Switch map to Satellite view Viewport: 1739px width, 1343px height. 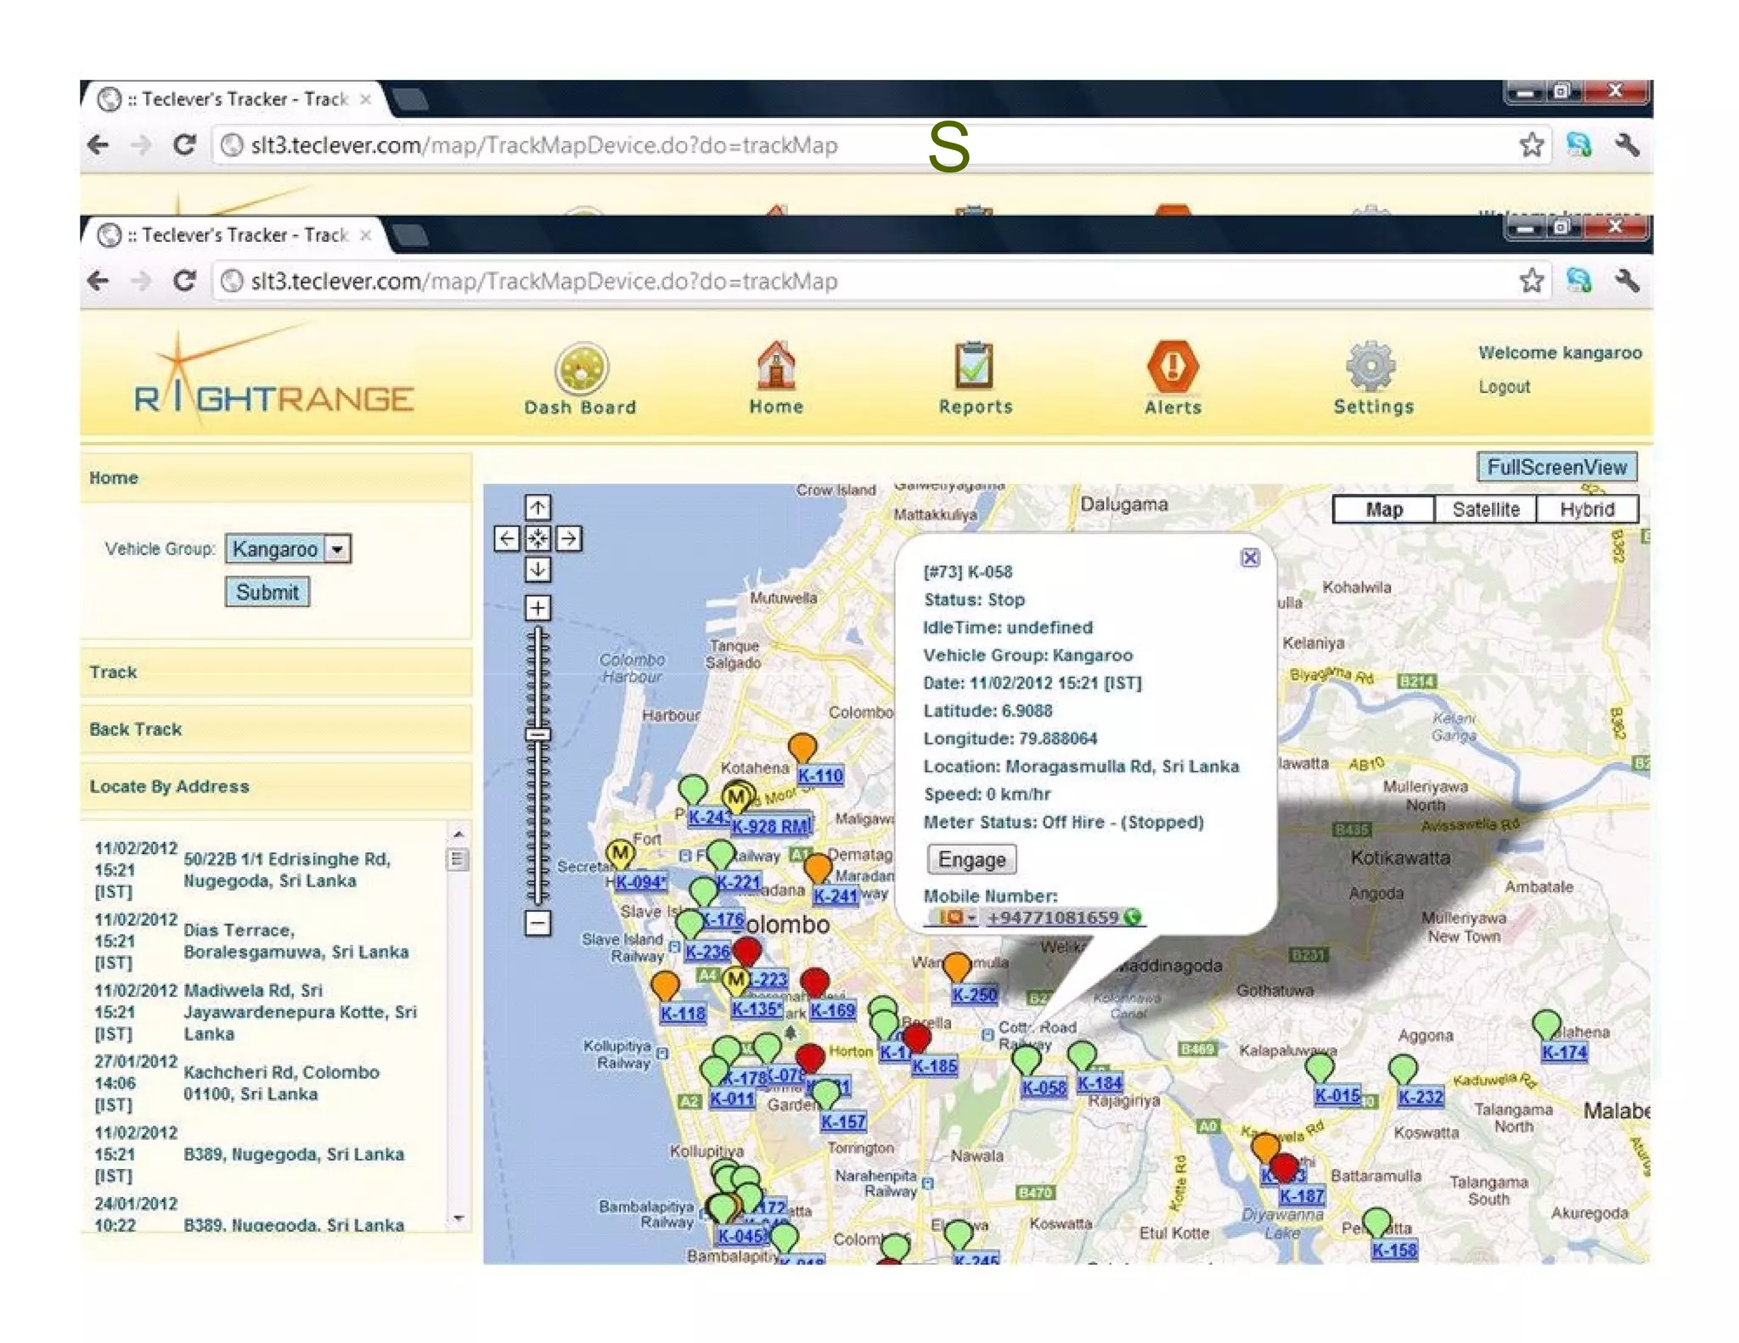click(1485, 509)
